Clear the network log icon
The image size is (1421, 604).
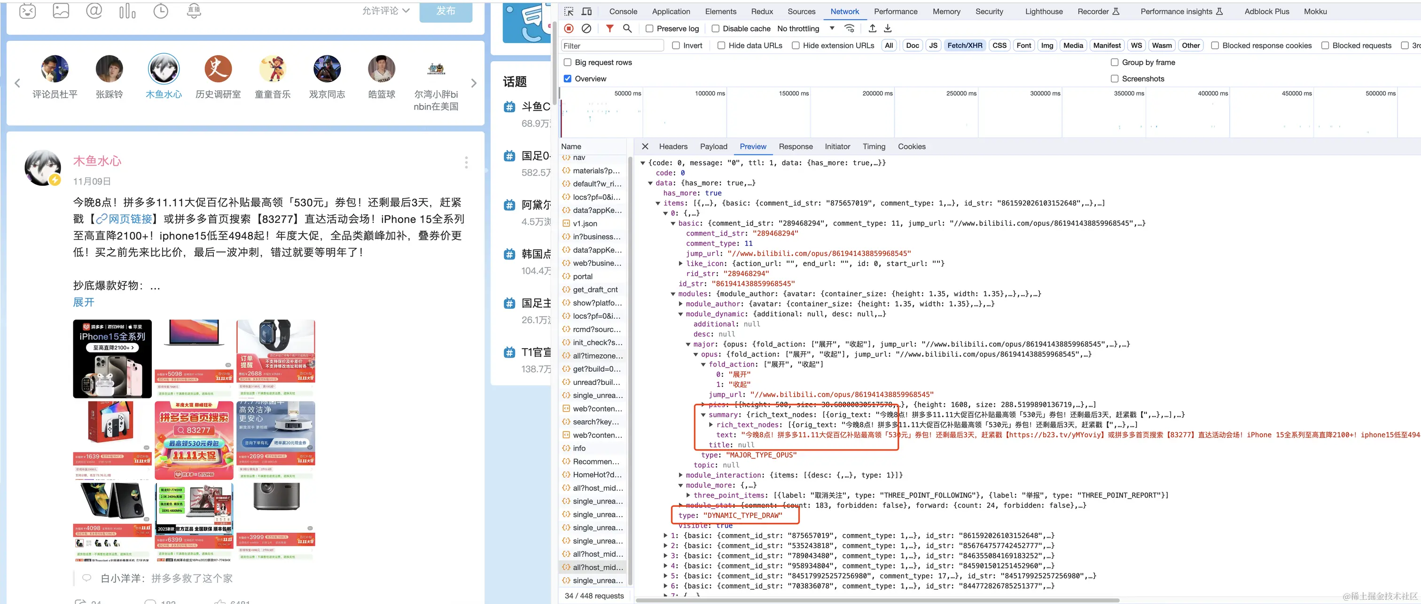586,29
